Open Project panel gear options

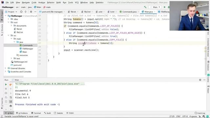click(x=31, y=12)
